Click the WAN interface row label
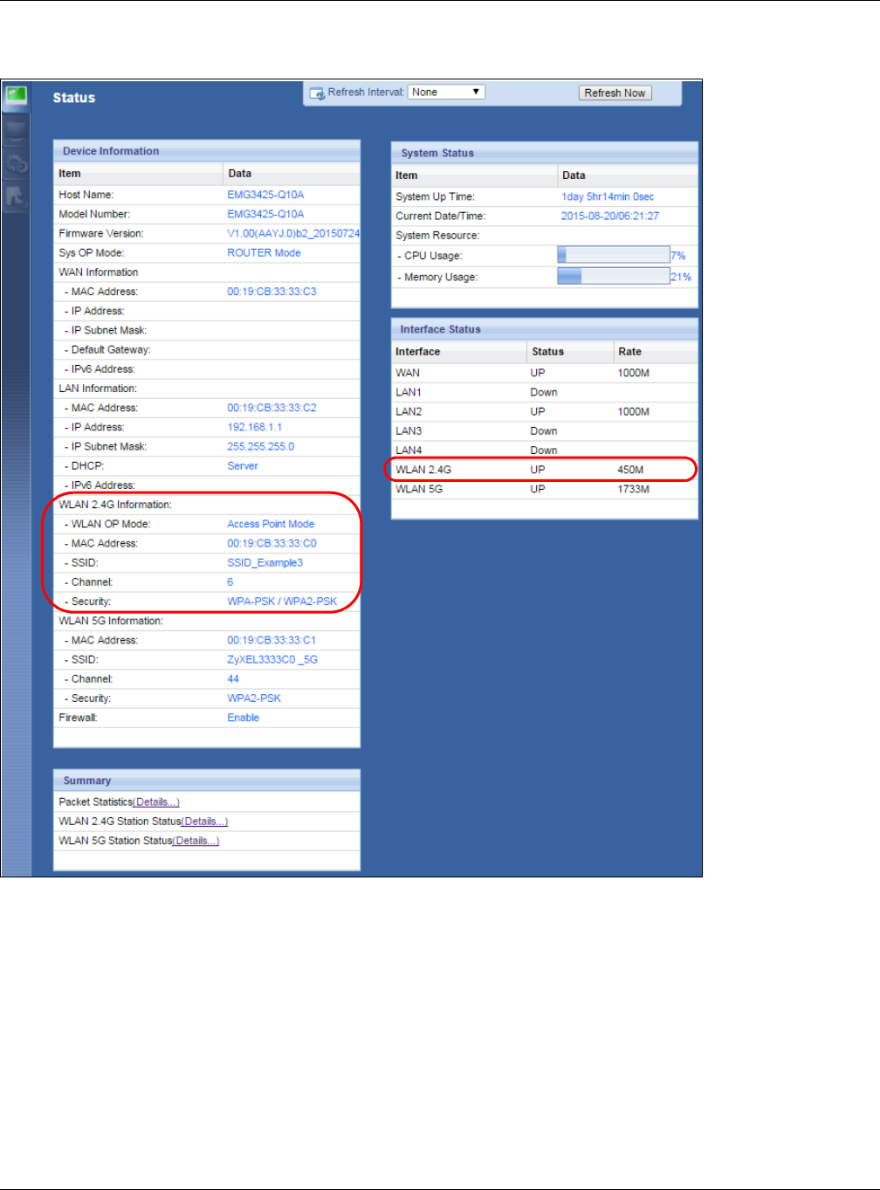Image resolution: width=880 pixels, height=1190 pixels. click(408, 373)
